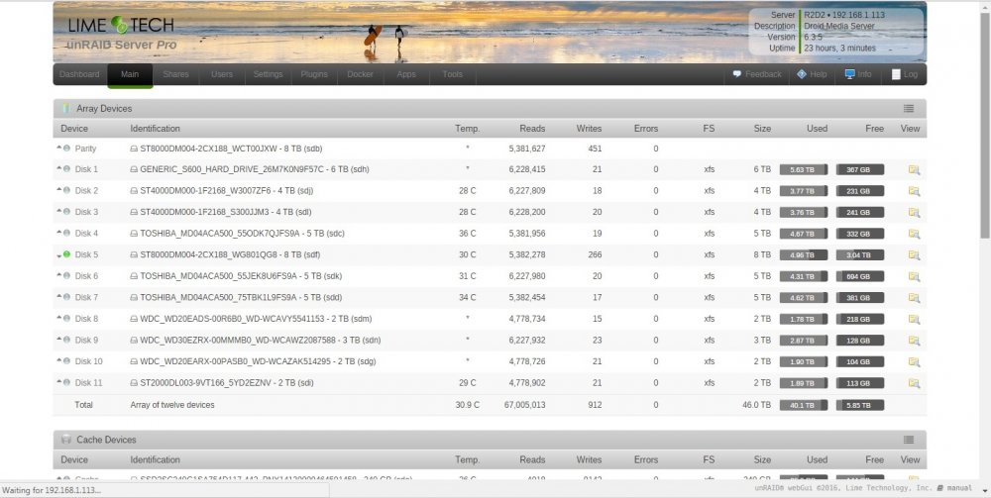Click the Disk 1 used space bar 5.63 TB
This screenshot has width=991, height=498.
click(804, 169)
